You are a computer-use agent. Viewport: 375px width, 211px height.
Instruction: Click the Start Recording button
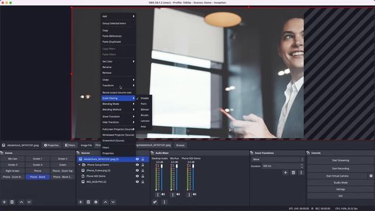340,169
